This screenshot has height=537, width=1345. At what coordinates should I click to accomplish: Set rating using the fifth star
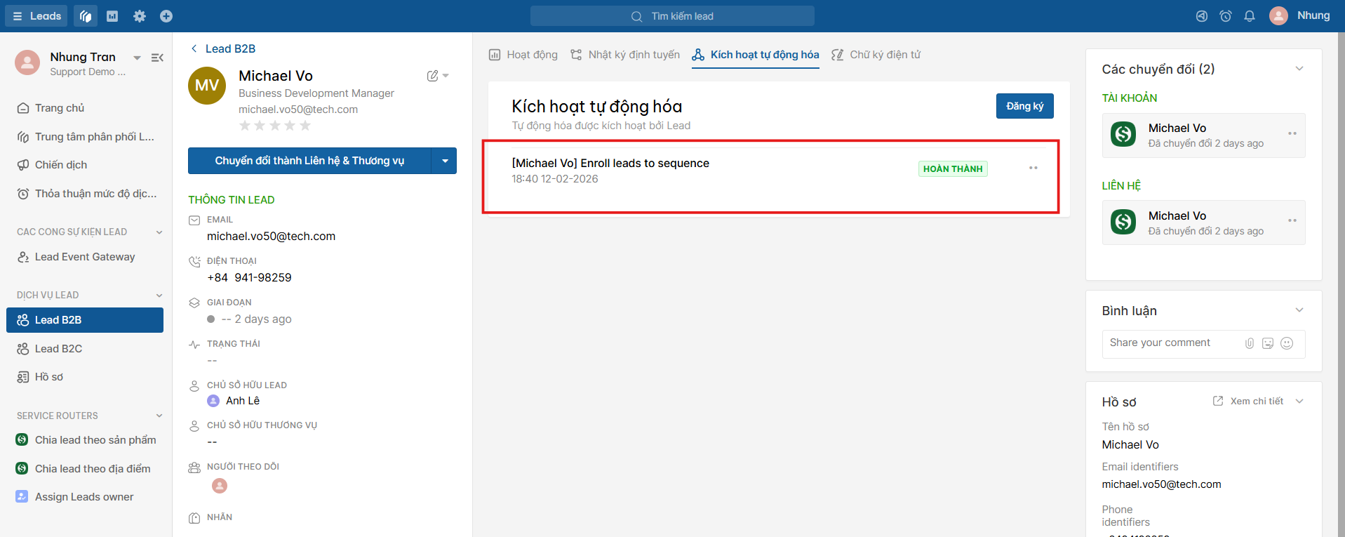point(305,126)
